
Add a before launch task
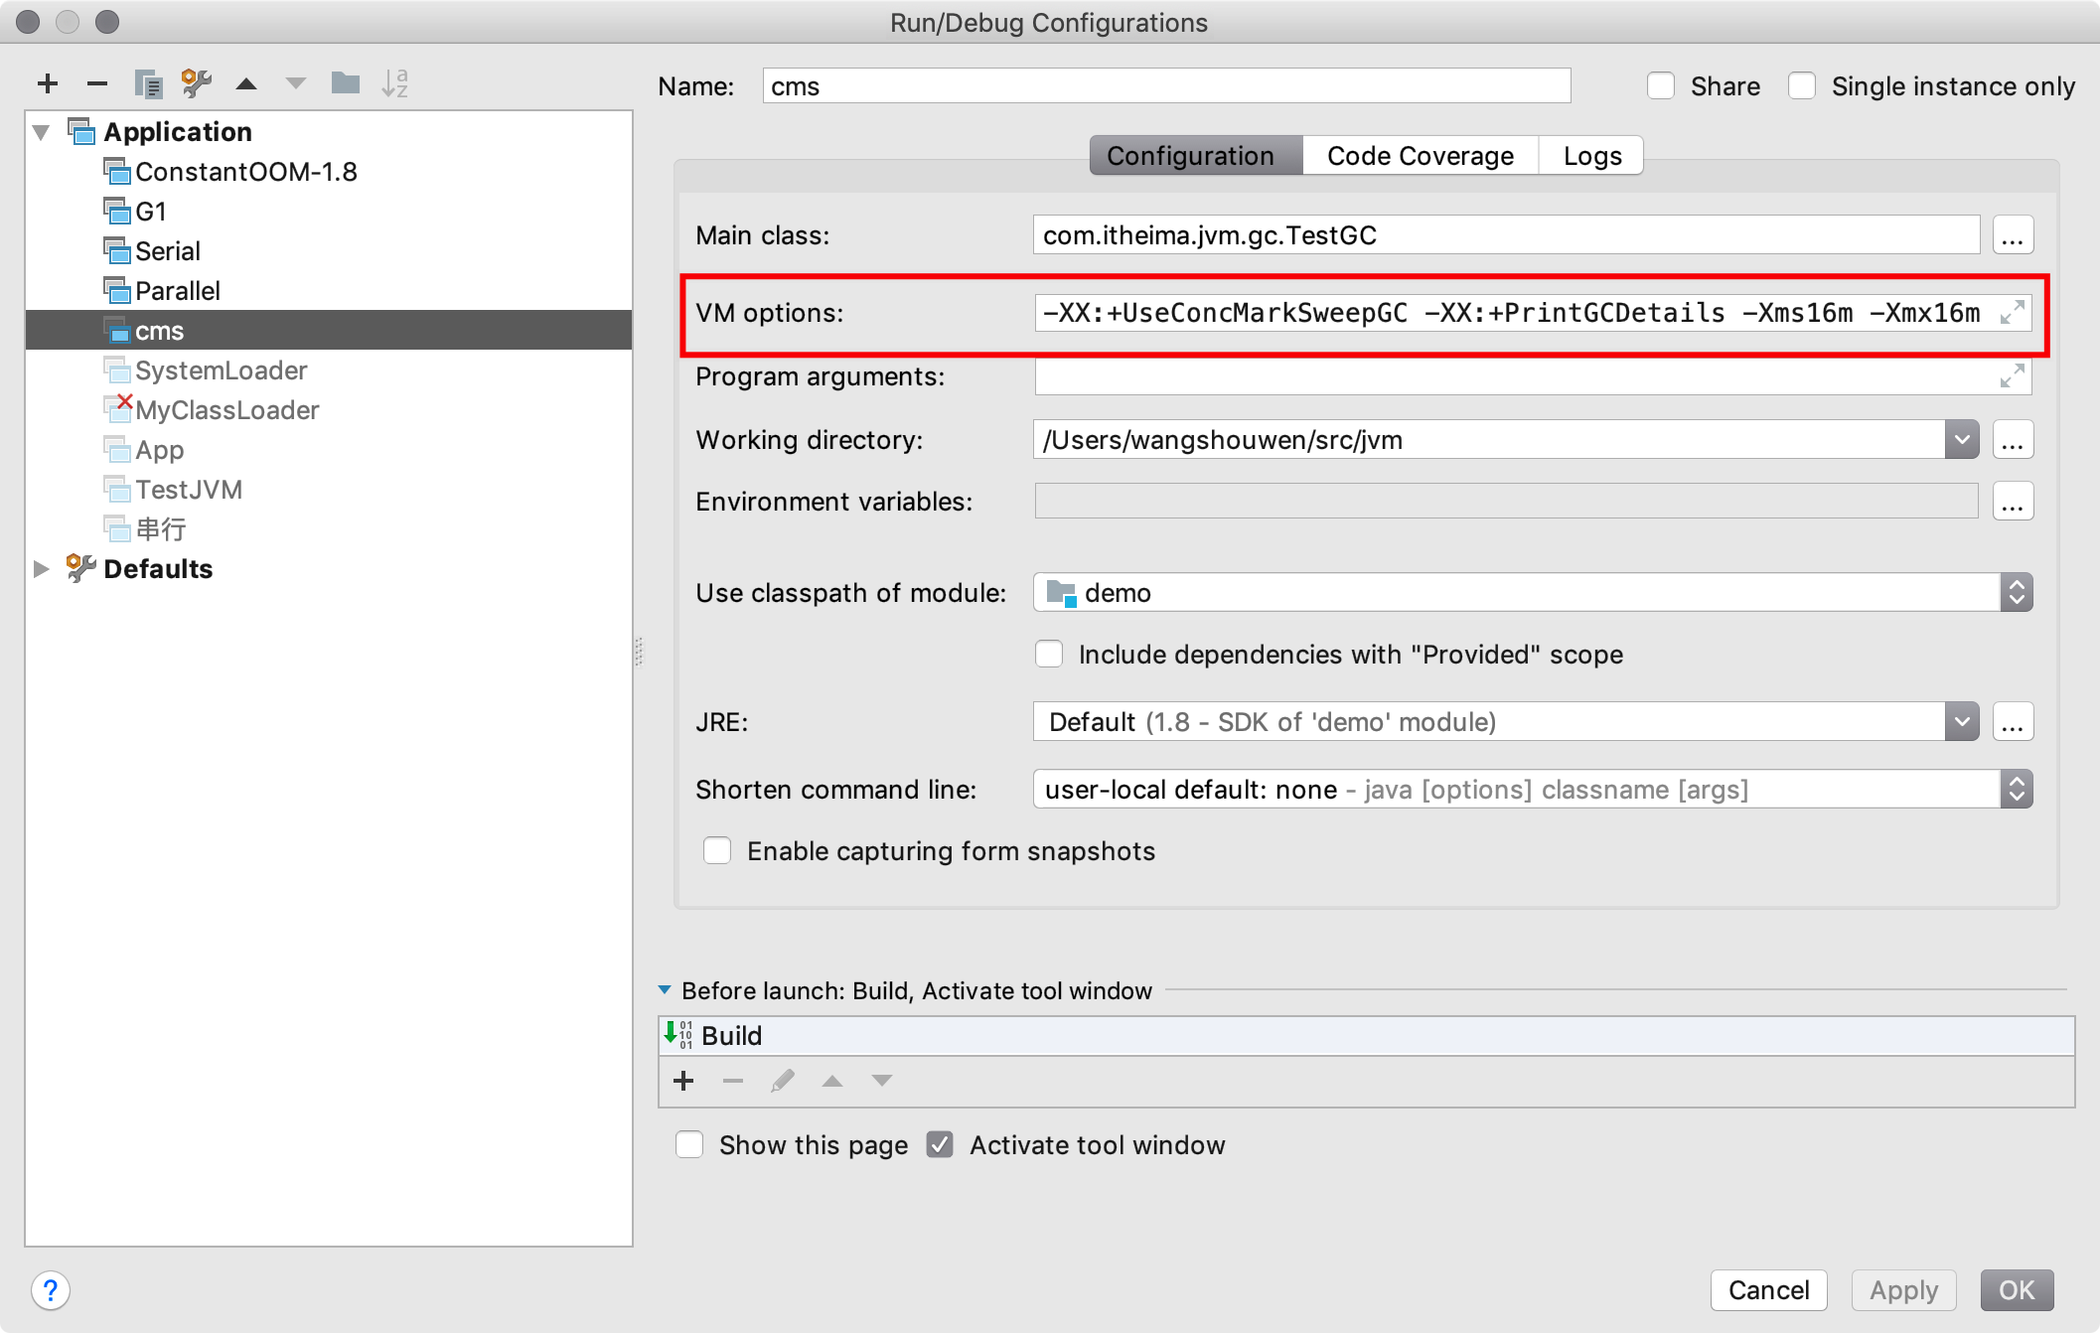(x=683, y=1081)
